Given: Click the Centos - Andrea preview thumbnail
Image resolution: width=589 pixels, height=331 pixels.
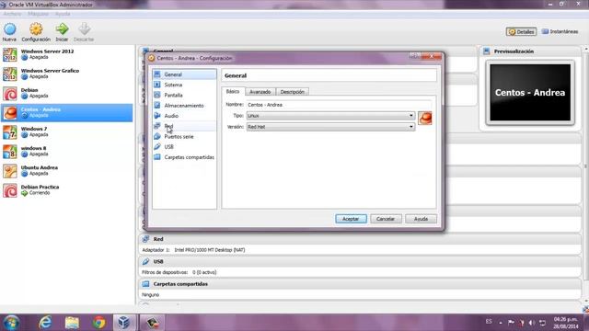Looking at the screenshot, I should [530, 92].
